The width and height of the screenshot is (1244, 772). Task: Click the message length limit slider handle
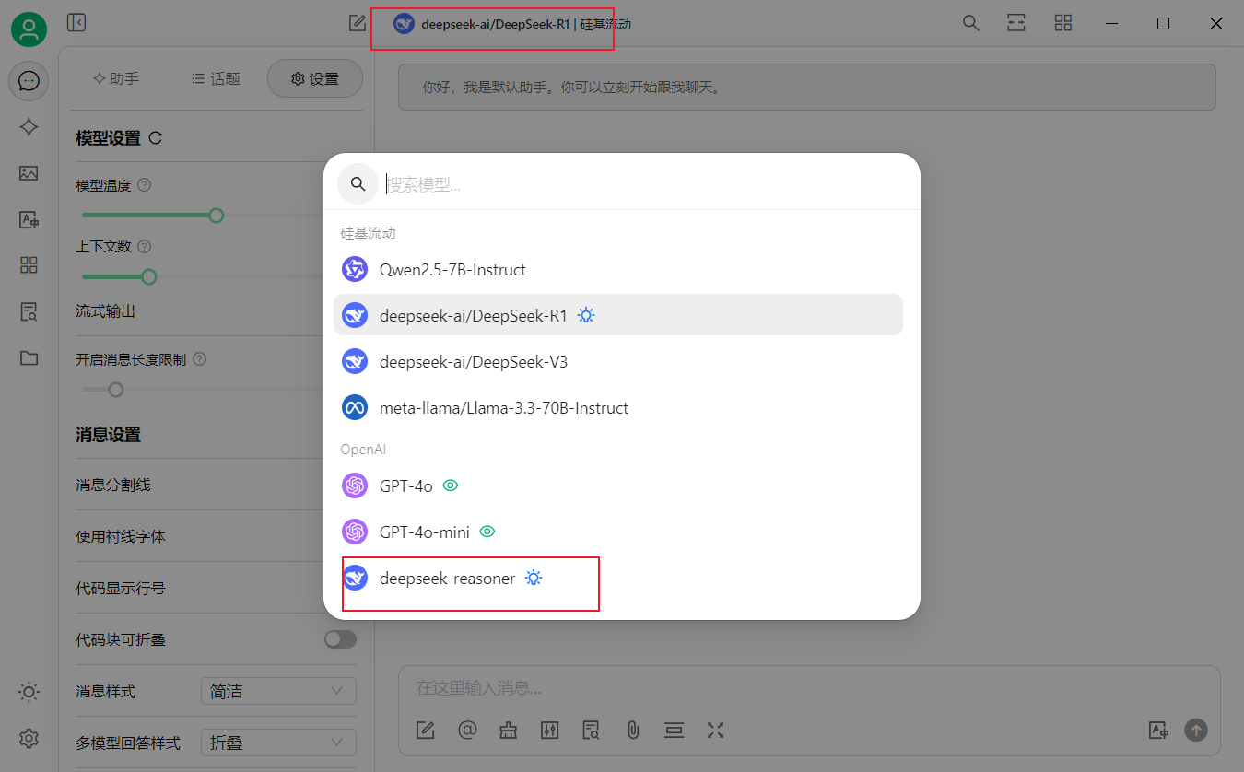click(115, 390)
